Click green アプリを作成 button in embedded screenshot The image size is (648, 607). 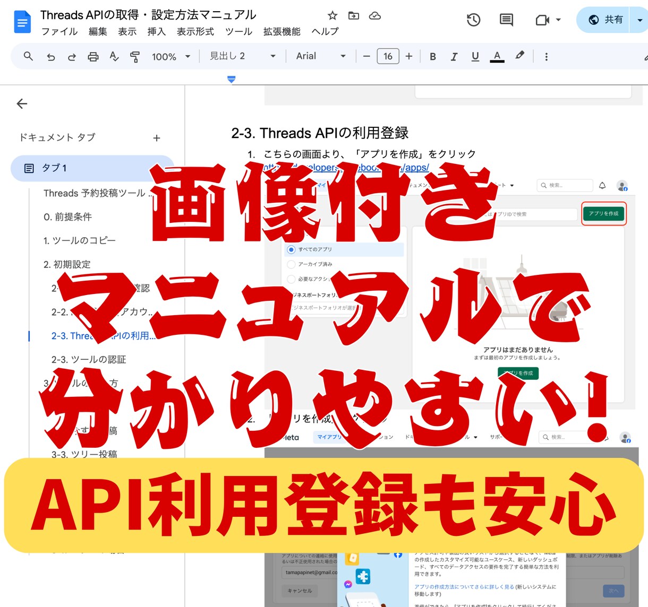604,213
